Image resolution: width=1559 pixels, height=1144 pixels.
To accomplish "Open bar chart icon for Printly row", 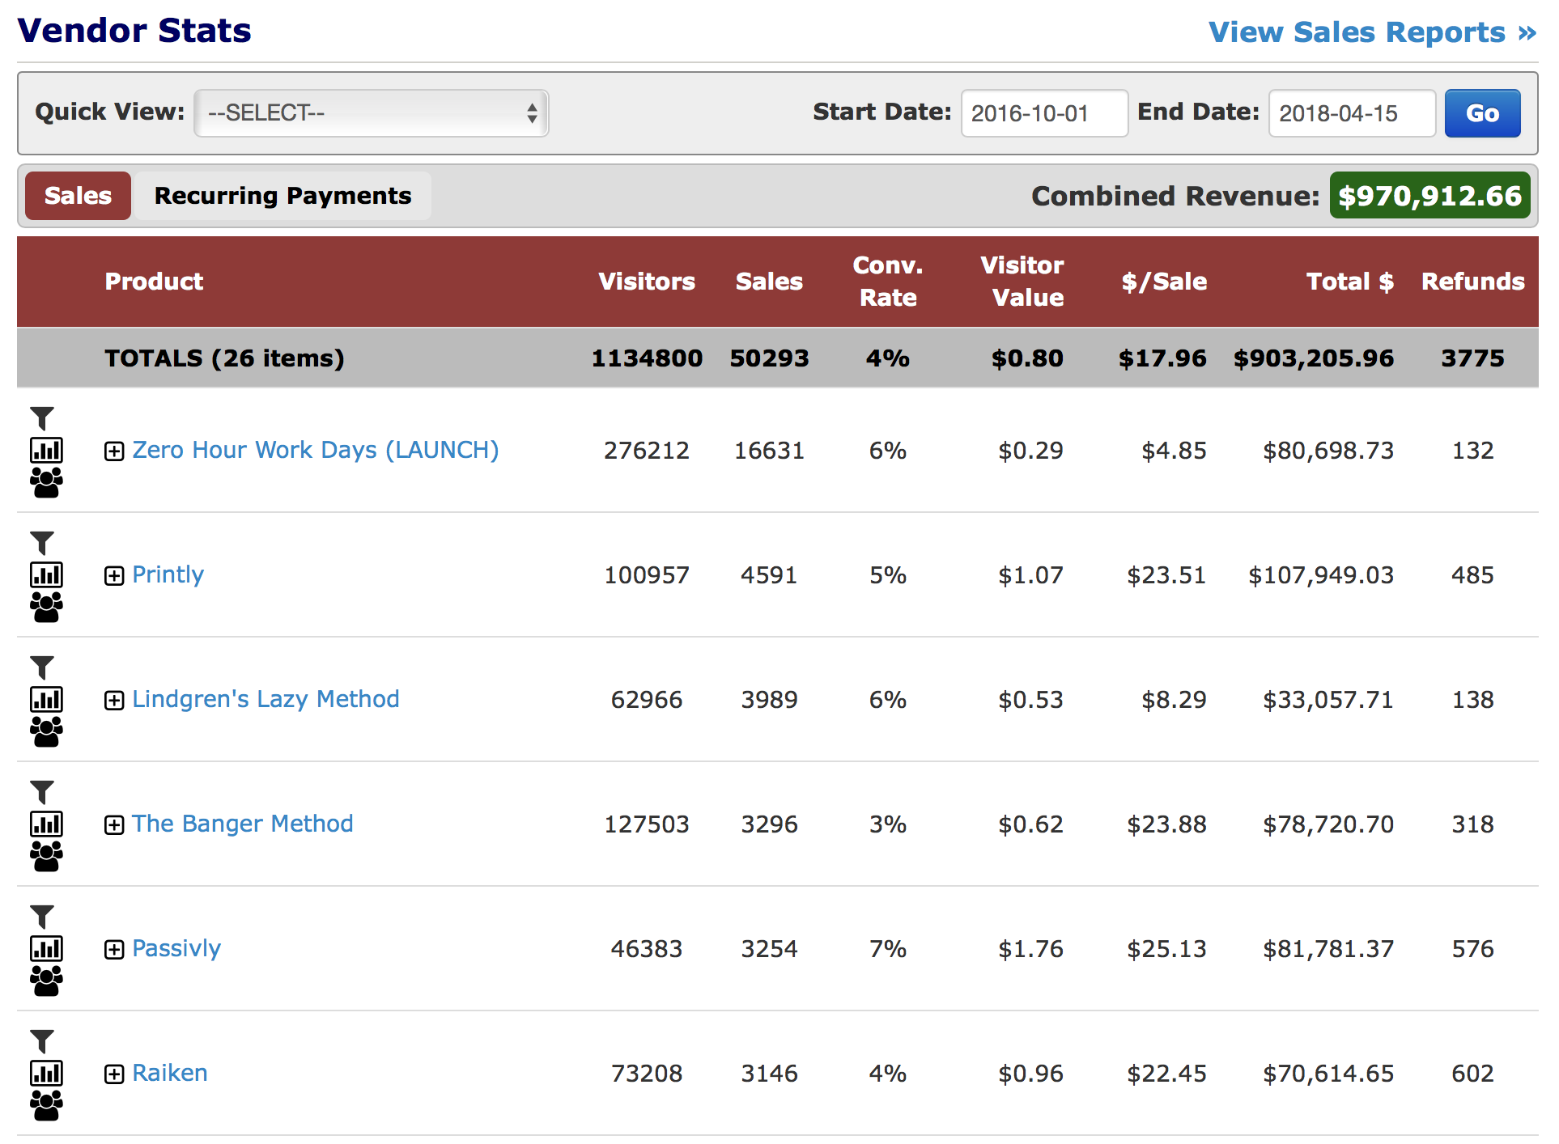I will [46, 575].
